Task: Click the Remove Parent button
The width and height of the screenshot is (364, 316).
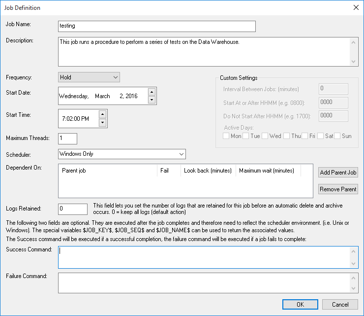Action: click(x=338, y=189)
